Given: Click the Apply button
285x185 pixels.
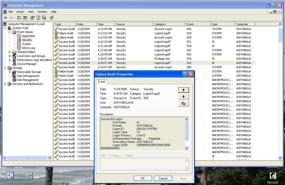Looking at the screenshot, I should coord(183,179).
